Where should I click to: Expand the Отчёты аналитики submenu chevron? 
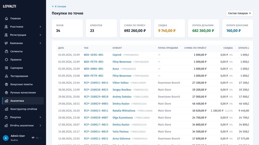pyautogui.click(x=40, y=125)
